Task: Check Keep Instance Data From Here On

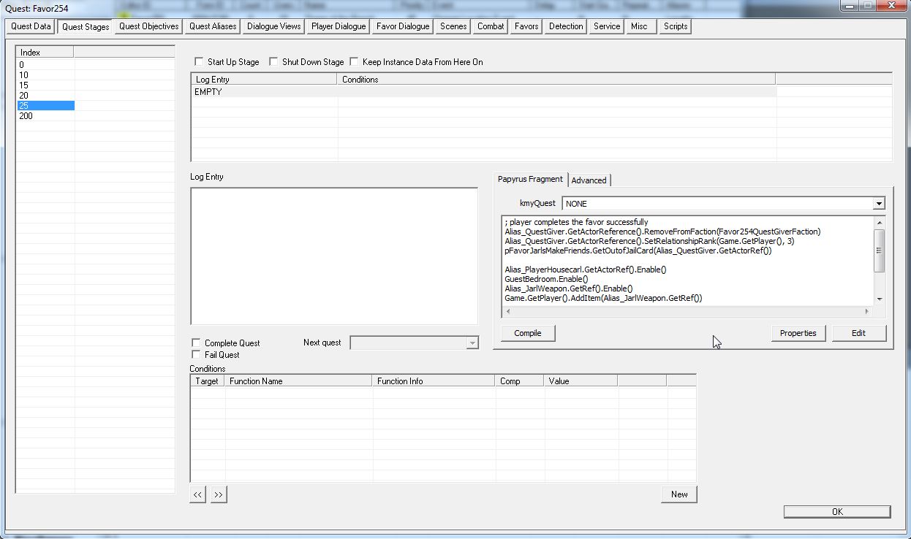Action: pos(355,62)
